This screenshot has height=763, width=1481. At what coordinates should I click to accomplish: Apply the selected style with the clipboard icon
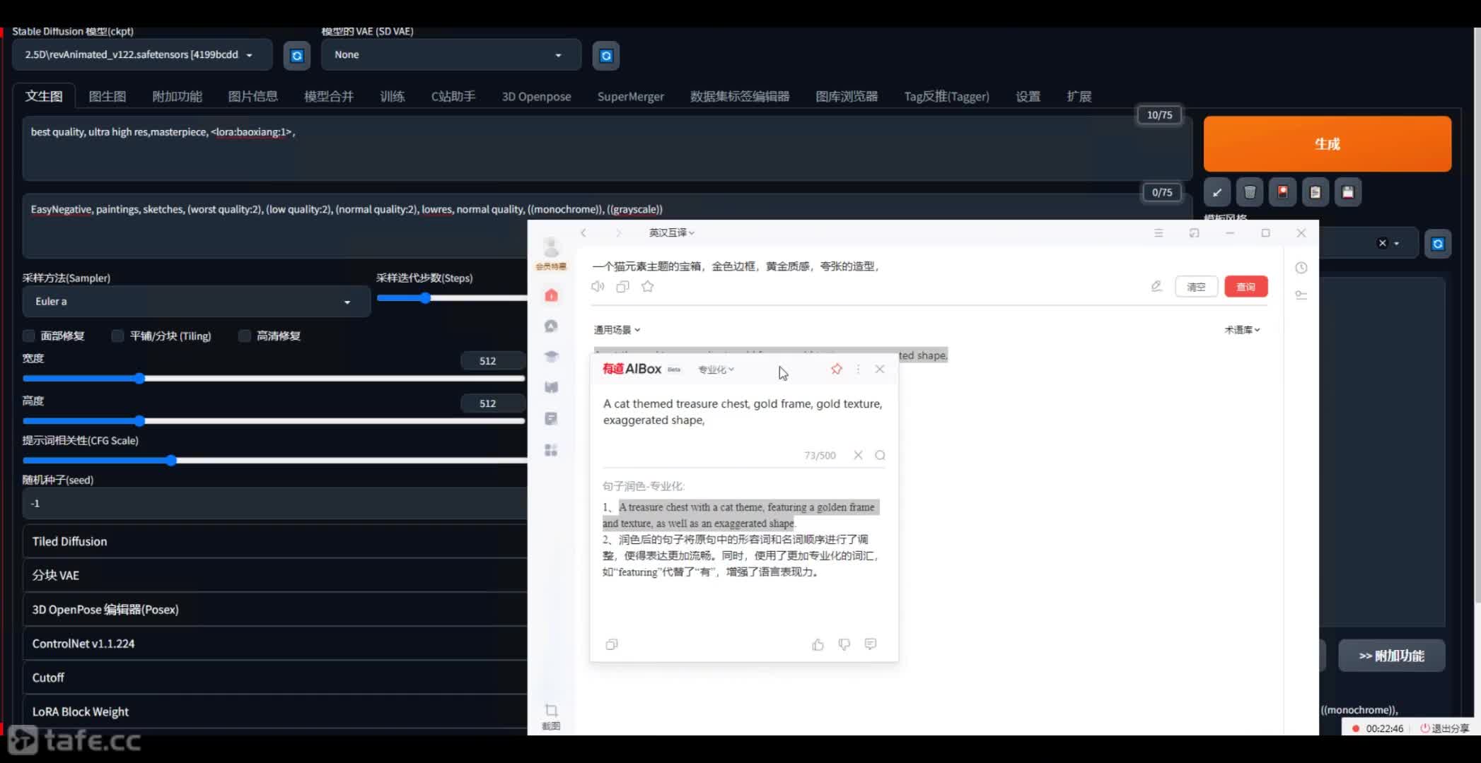[1316, 192]
